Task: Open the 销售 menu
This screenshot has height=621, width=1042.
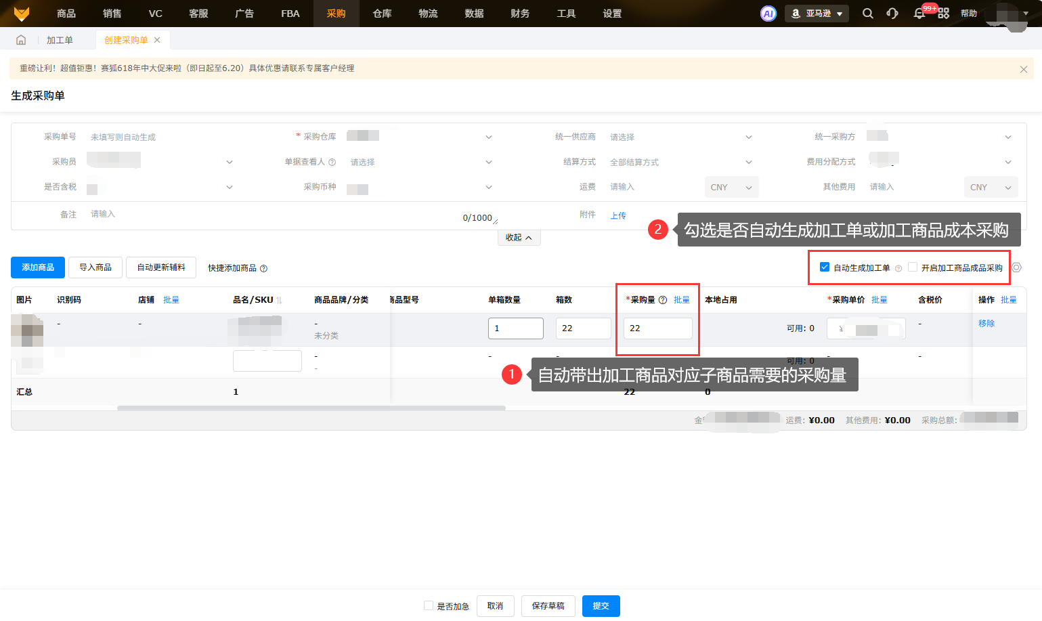Action: click(112, 14)
